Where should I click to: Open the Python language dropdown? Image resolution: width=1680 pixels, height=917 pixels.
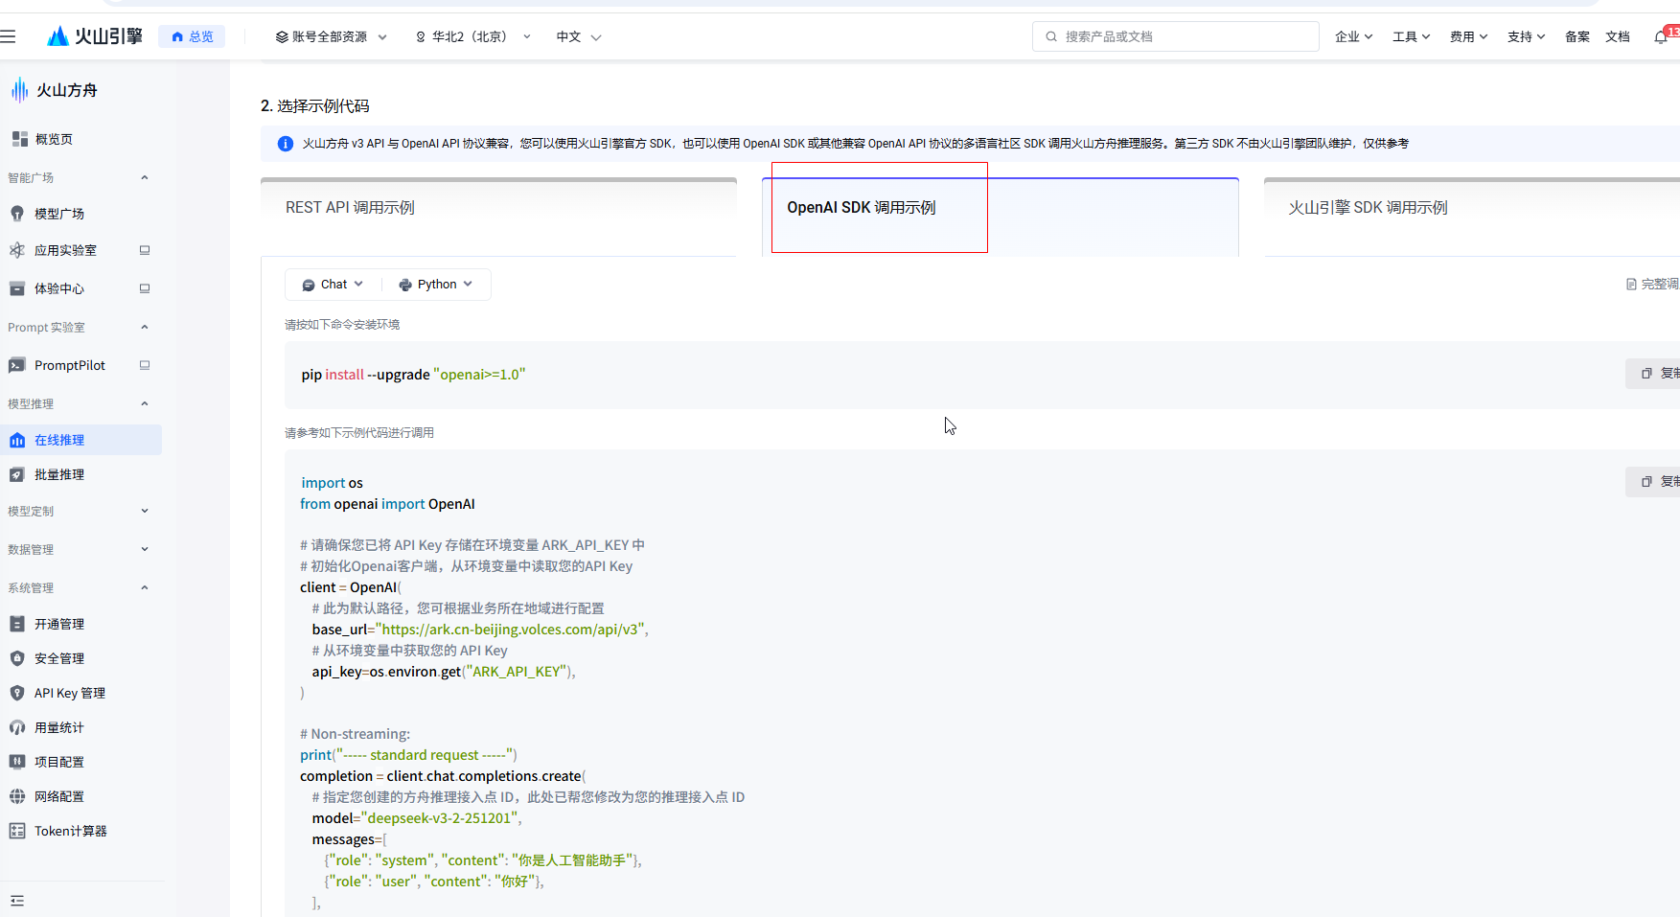coord(436,285)
